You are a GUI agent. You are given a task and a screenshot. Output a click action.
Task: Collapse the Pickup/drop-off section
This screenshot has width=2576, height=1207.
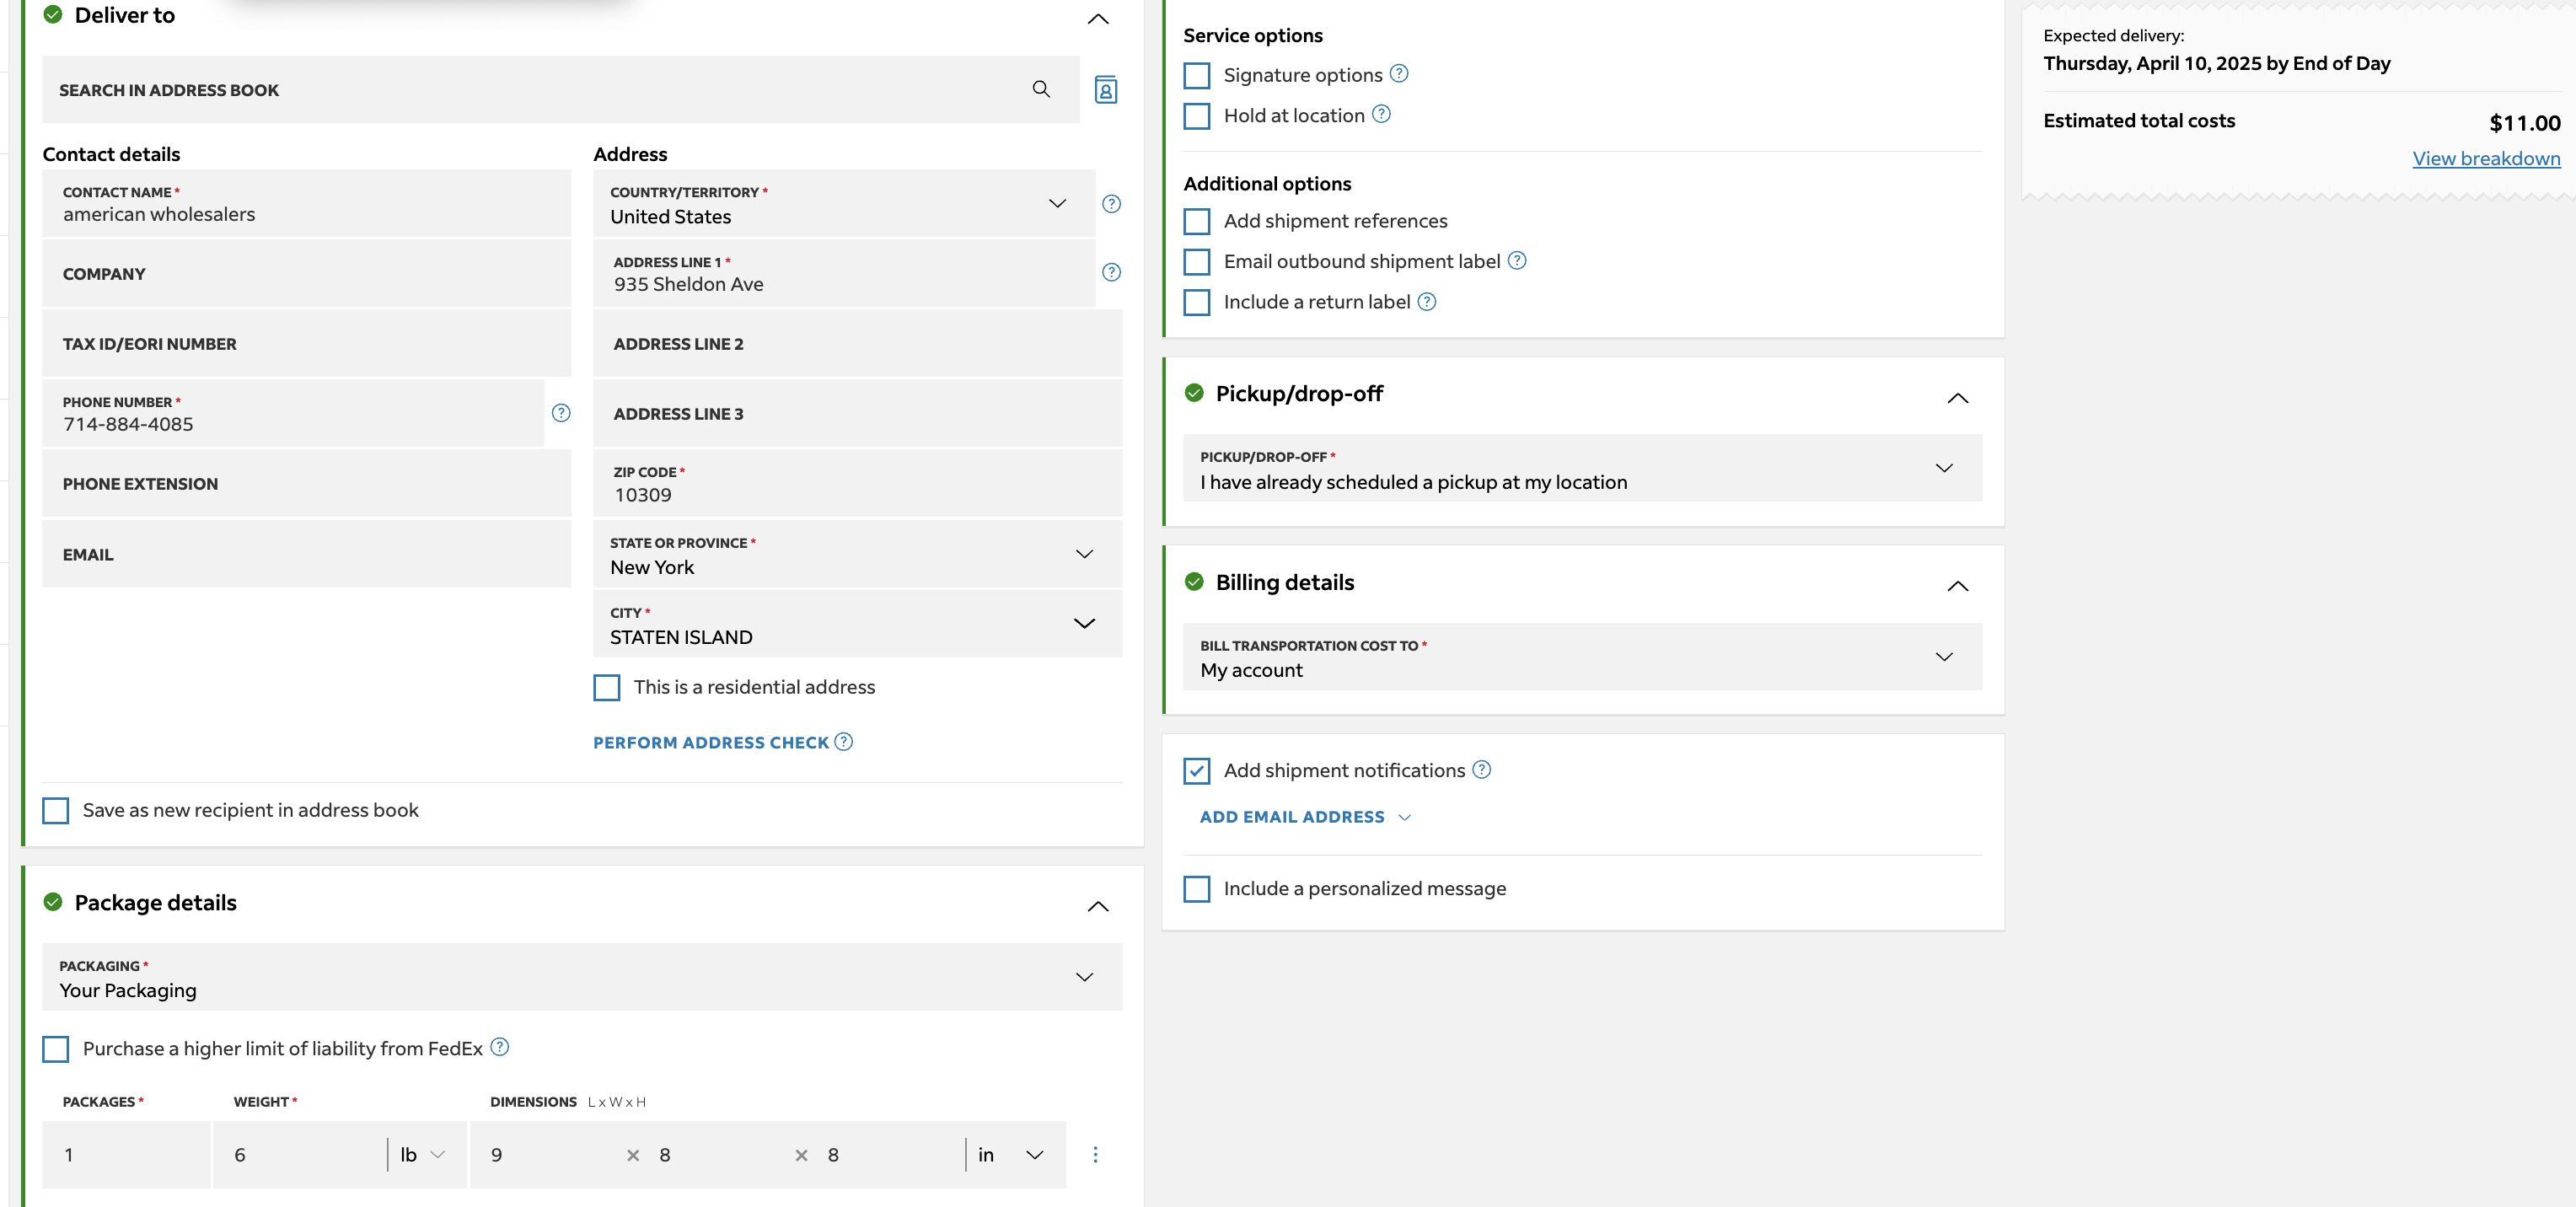[1958, 398]
